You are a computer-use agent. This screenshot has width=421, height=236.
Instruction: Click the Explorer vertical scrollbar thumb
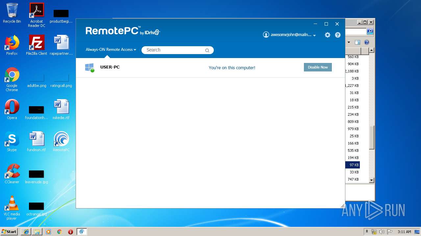pyautogui.click(x=372, y=138)
